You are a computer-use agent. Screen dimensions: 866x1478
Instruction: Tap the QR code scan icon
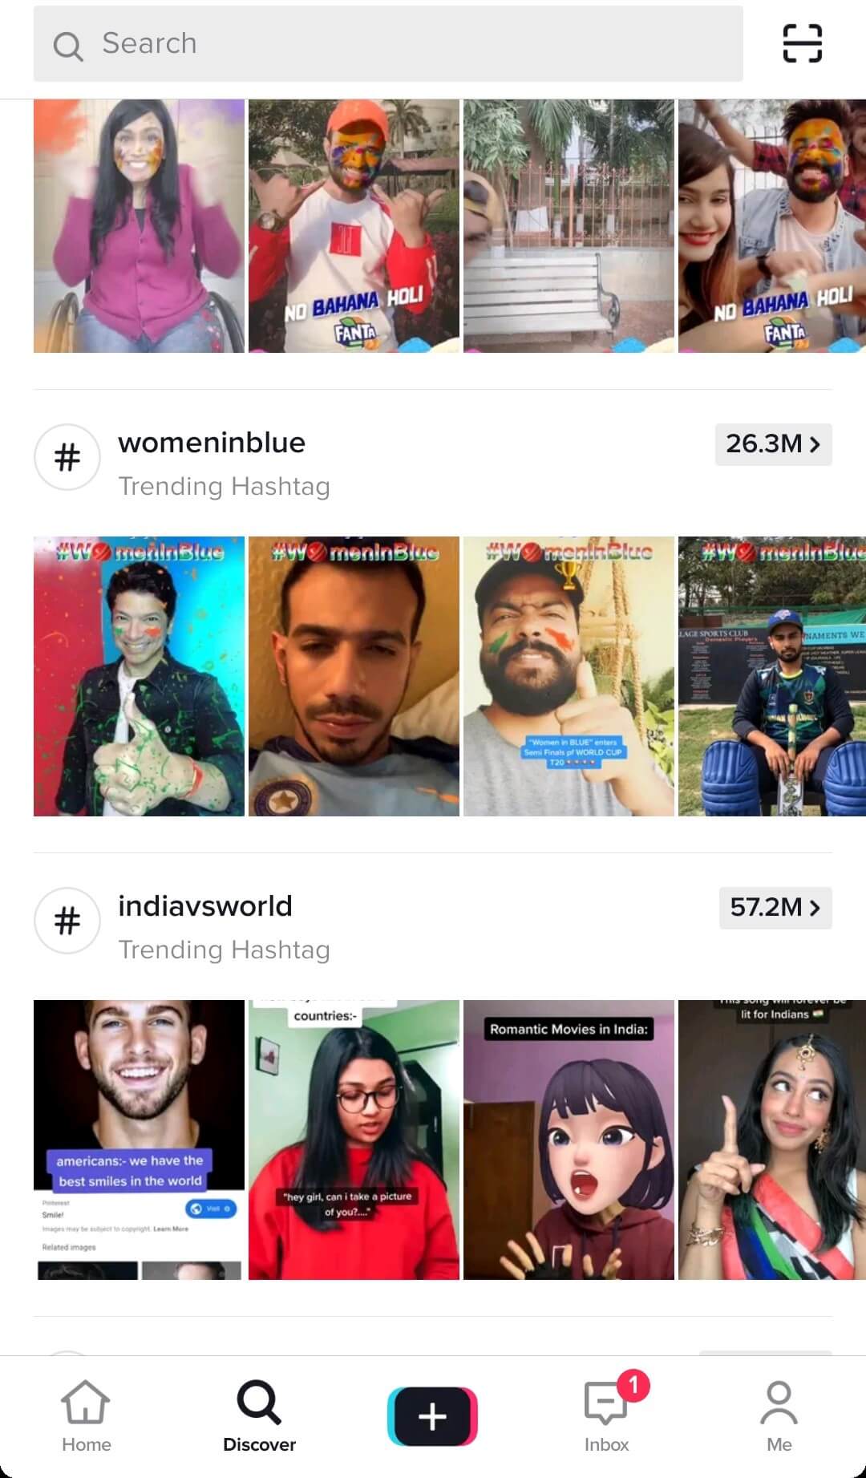tap(802, 43)
